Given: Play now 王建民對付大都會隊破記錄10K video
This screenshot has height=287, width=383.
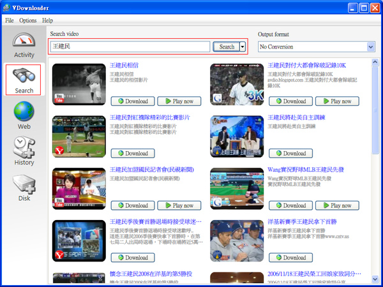Looking at the screenshot, I should click(337, 101).
